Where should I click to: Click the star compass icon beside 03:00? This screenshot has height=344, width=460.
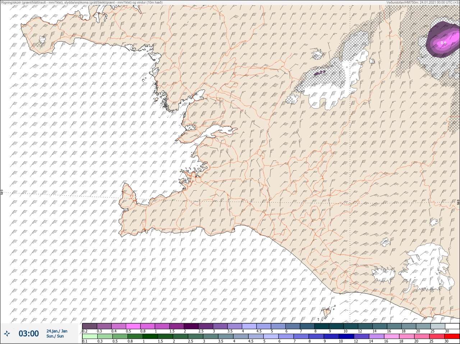coord(7,334)
